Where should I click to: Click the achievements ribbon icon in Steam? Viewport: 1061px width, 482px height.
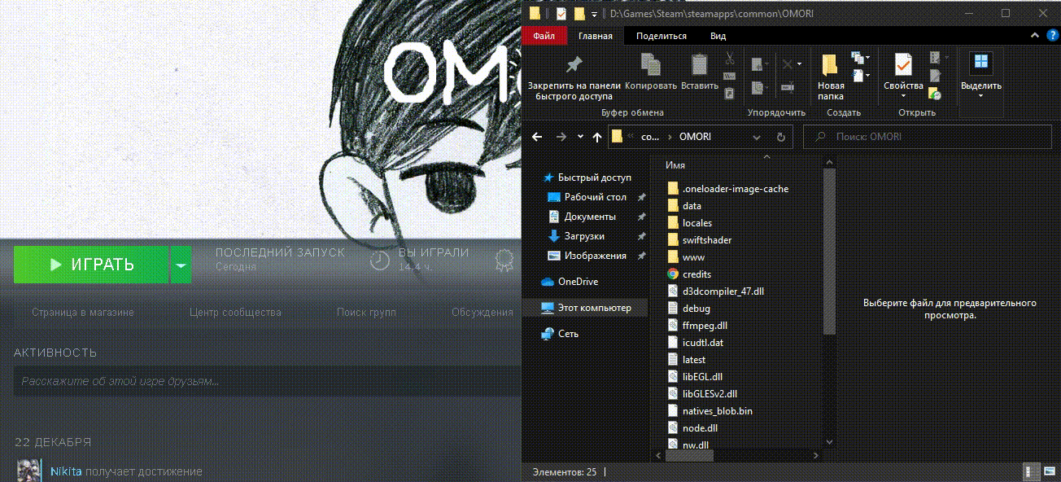tap(504, 260)
